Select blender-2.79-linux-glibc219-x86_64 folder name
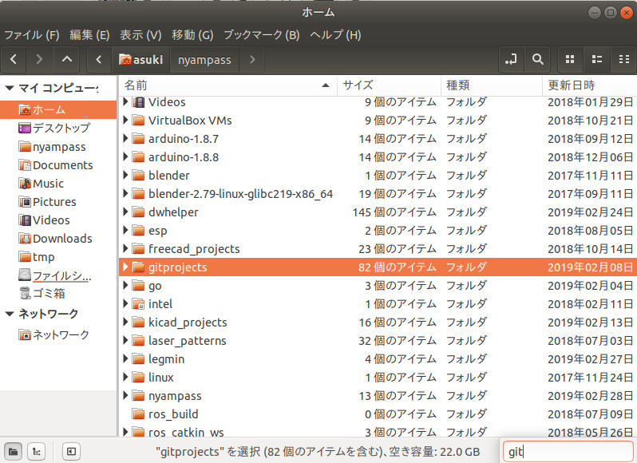Screen dimensions: 637x463 240,194
